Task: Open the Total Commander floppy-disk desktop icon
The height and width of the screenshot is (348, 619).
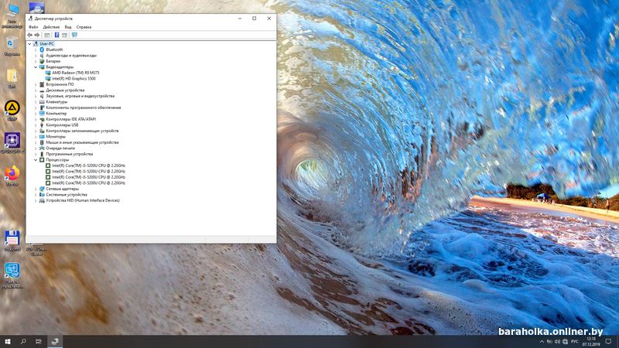Action: (x=12, y=241)
